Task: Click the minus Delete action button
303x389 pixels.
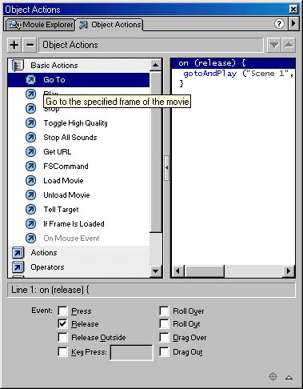Action: click(x=30, y=45)
